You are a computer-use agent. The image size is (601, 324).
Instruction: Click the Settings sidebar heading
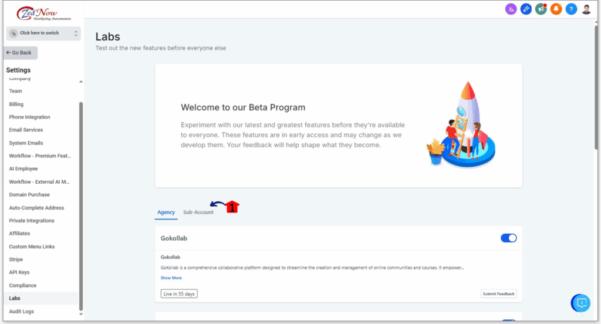(x=18, y=70)
